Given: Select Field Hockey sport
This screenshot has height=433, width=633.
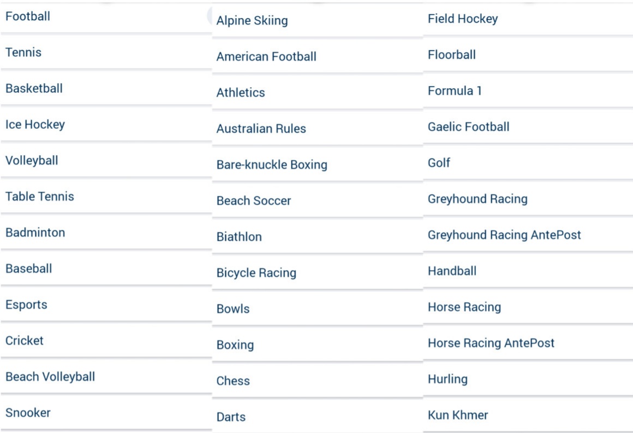Looking at the screenshot, I should (463, 19).
